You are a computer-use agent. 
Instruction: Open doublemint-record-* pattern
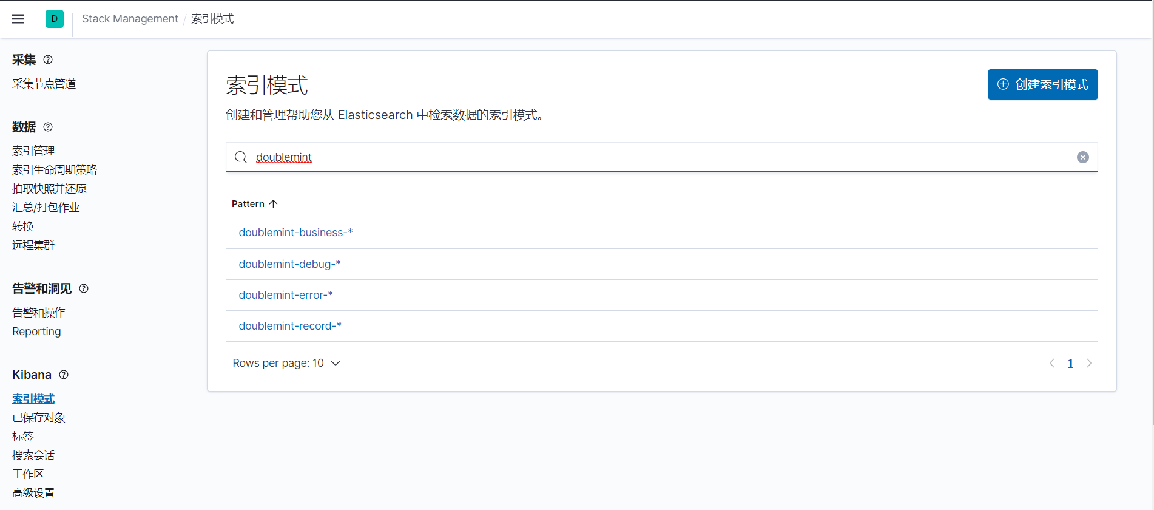pyautogui.click(x=290, y=326)
